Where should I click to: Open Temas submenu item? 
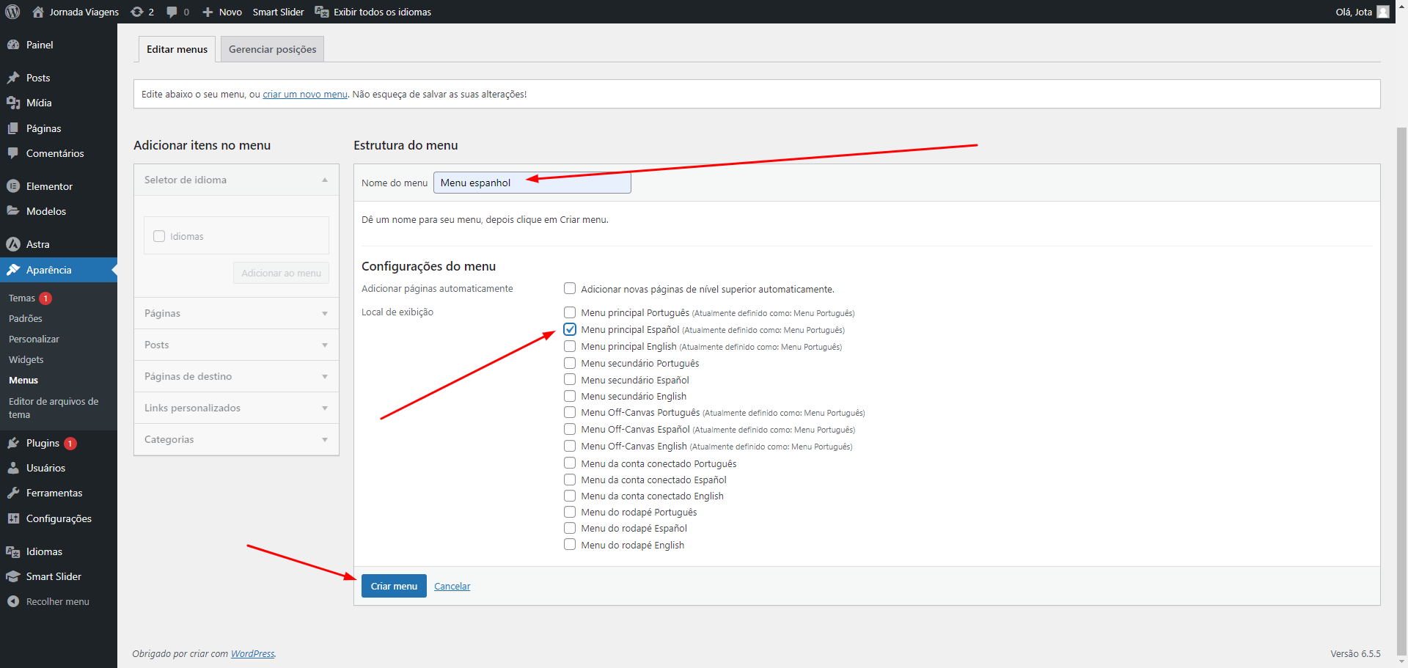[x=22, y=298]
